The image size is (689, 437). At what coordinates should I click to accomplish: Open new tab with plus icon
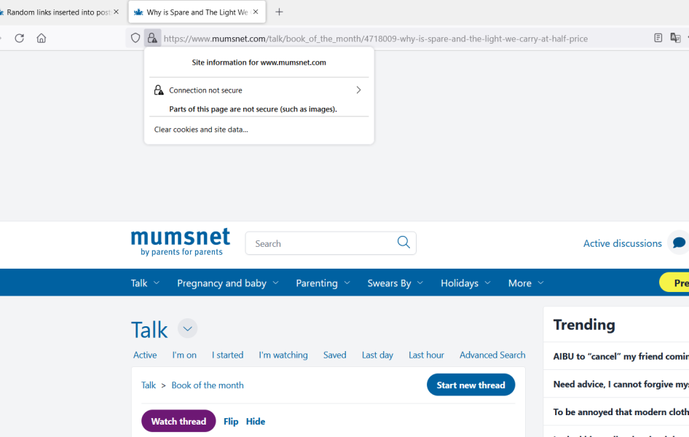coord(279,12)
